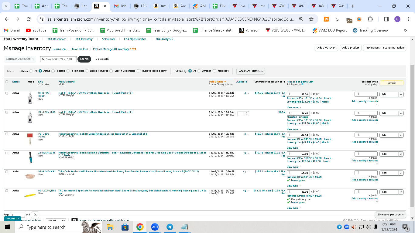Click the Add a product button

351,48
